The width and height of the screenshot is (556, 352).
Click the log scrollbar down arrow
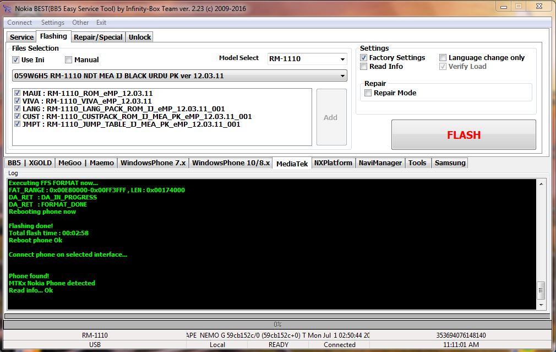click(541, 305)
